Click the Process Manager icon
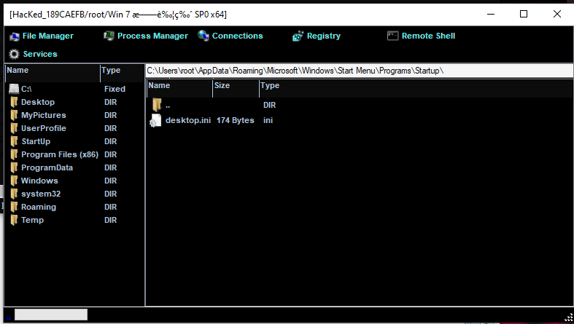The width and height of the screenshot is (574, 324). coord(109,36)
